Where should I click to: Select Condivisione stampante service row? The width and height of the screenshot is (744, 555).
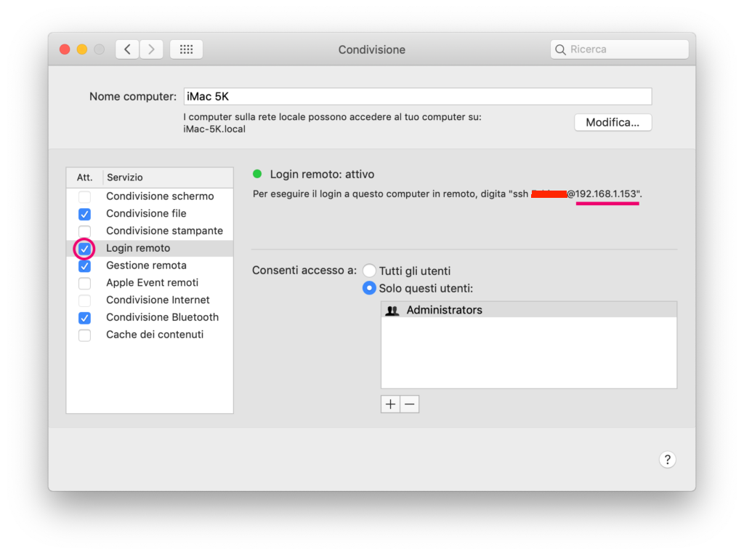[164, 231]
